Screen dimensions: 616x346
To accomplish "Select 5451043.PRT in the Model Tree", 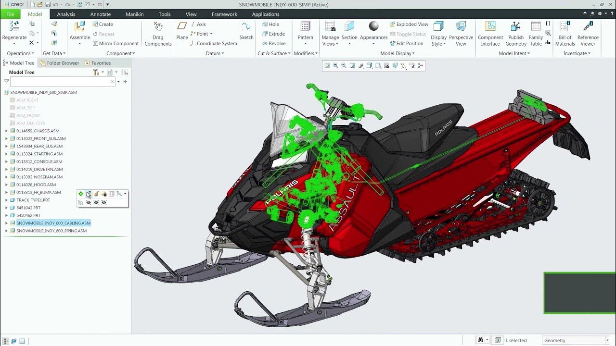I will (x=28, y=208).
